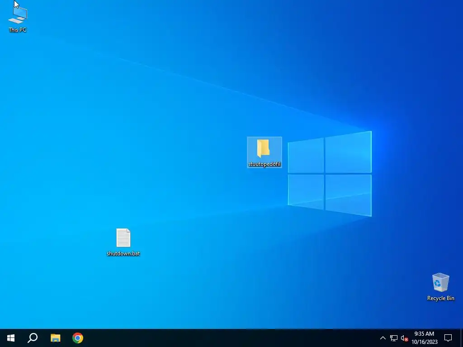Open the Windows Start menu

(11, 338)
